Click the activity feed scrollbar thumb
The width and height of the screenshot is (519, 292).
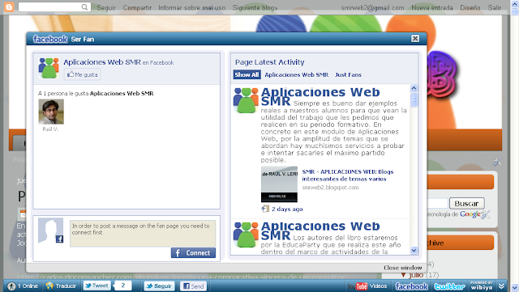pyautogui.click(x=414, y=99)
